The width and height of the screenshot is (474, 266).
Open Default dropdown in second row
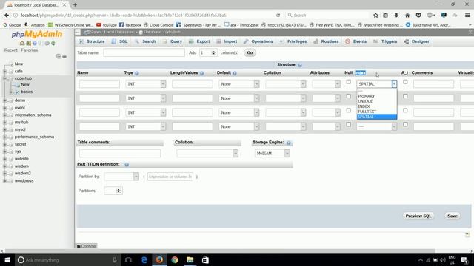[239, 98]
